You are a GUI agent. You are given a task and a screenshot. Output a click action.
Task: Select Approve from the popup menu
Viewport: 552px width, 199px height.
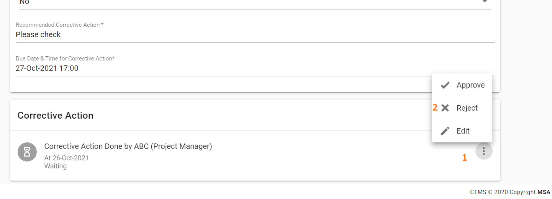tap(470, 85)
